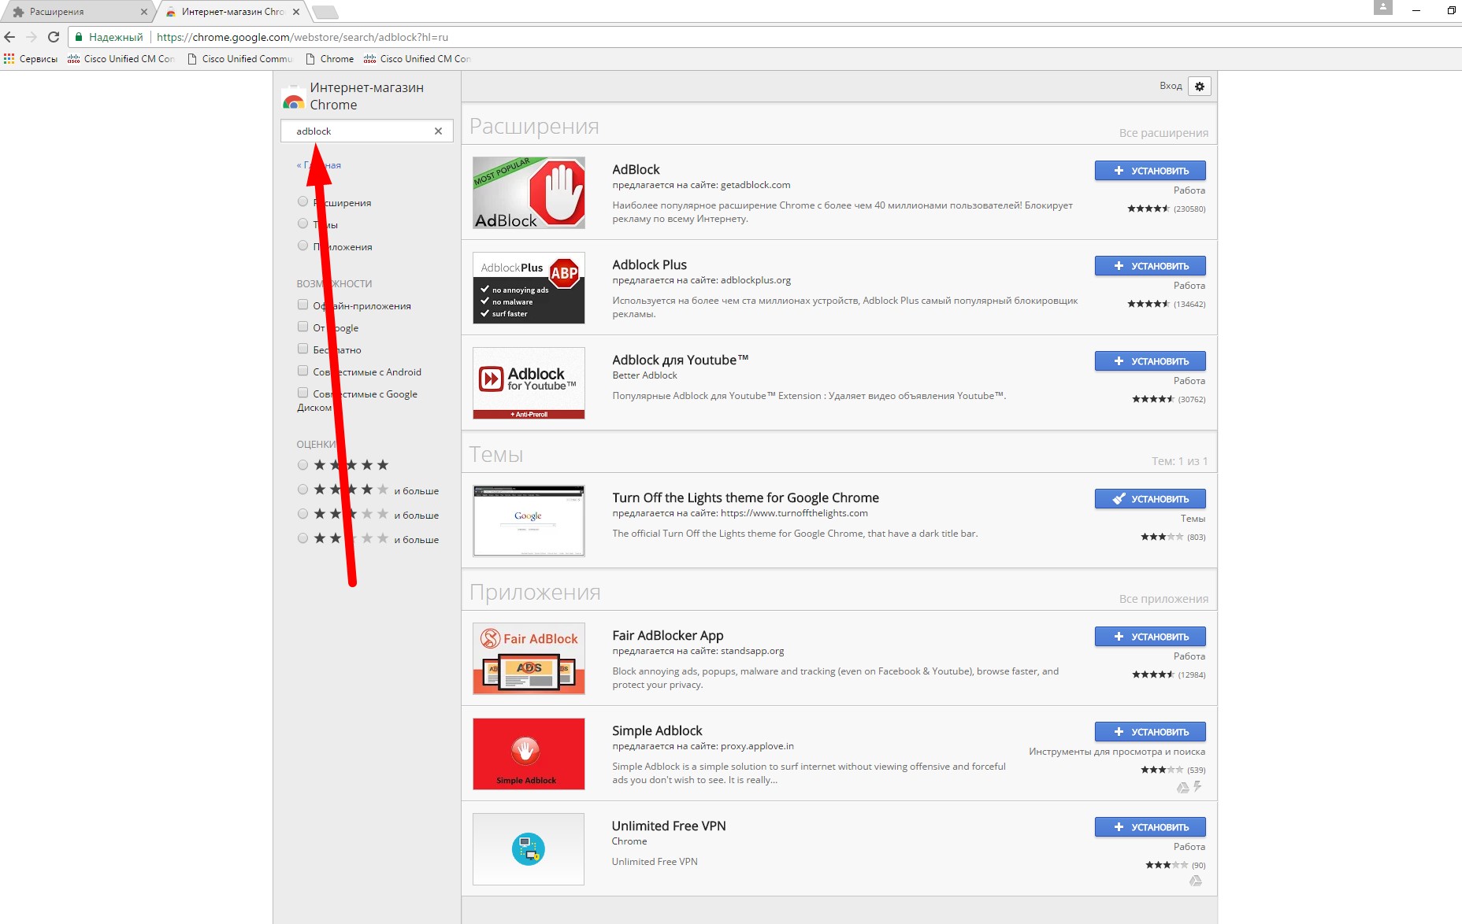Open Unlimited Free VPN thumbnail

pos(529,849)
